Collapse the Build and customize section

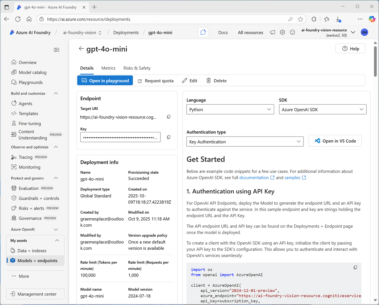tap(56, 94)
